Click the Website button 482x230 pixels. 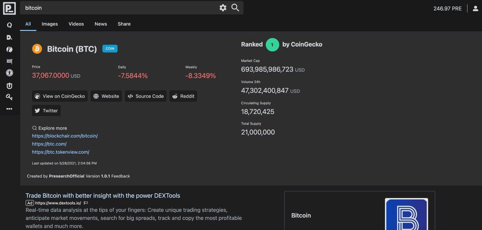pos(106,96)
